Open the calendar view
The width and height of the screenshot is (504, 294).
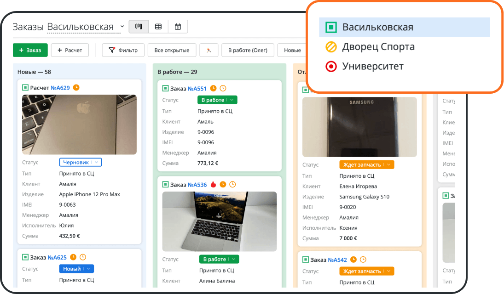point(178,27)
